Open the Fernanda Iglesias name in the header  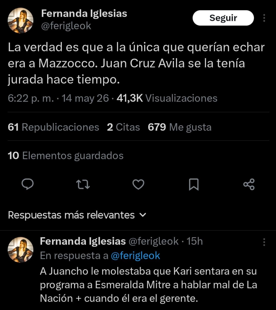[84, 14]
